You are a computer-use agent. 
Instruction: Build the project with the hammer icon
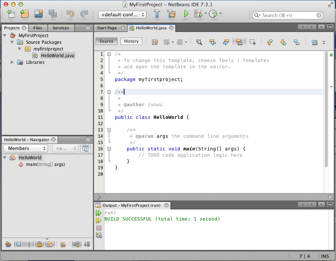(x=157, y=14)
